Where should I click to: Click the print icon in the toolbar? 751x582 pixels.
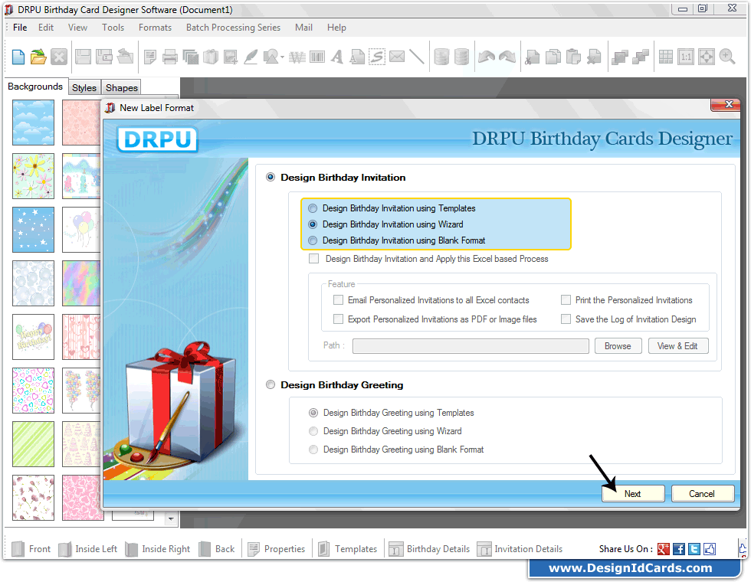tap(169, 57)
